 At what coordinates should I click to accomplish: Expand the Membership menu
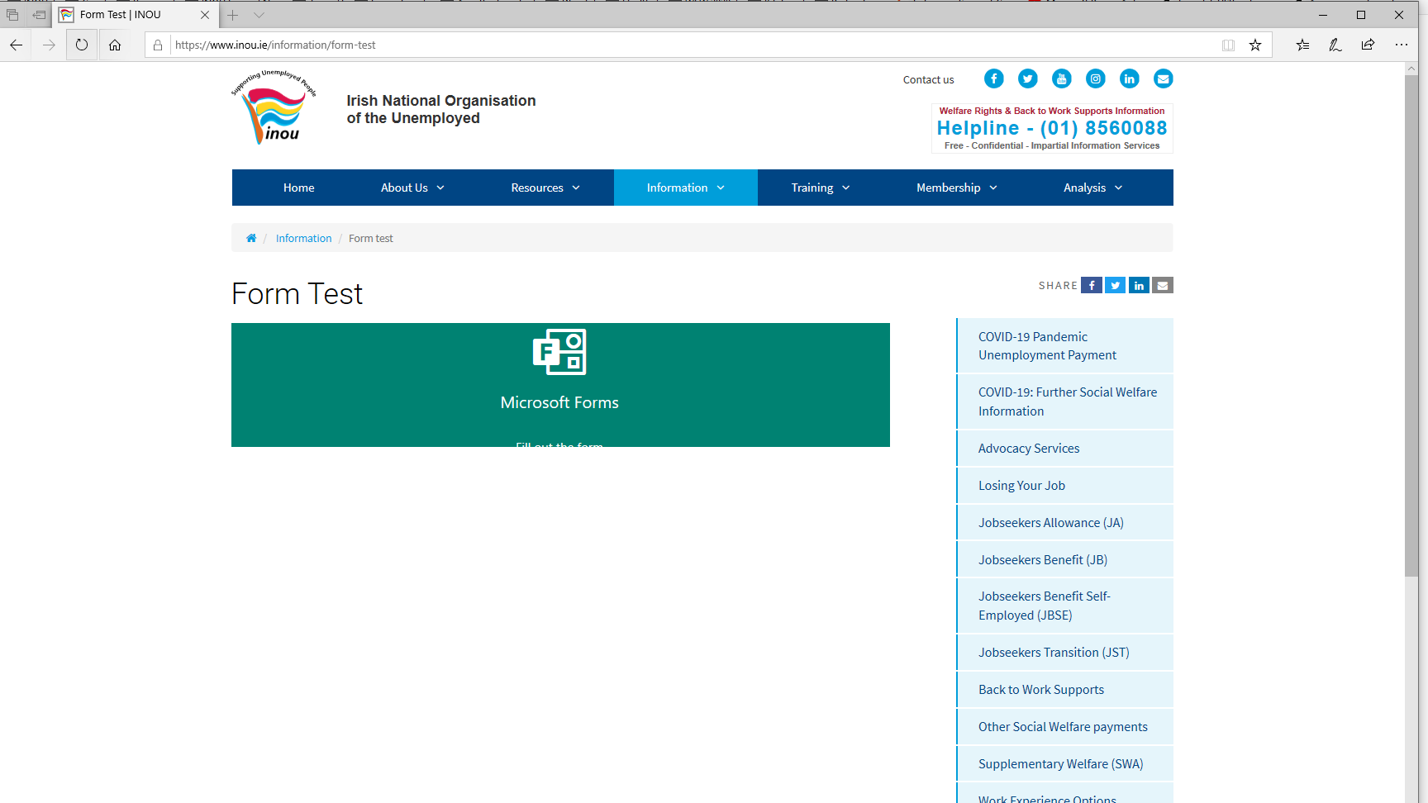coord(957,188)
